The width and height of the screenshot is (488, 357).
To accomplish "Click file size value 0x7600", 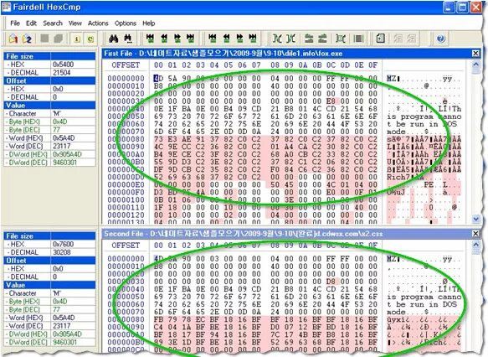I will pyautogui.click(x=63, y=244).
